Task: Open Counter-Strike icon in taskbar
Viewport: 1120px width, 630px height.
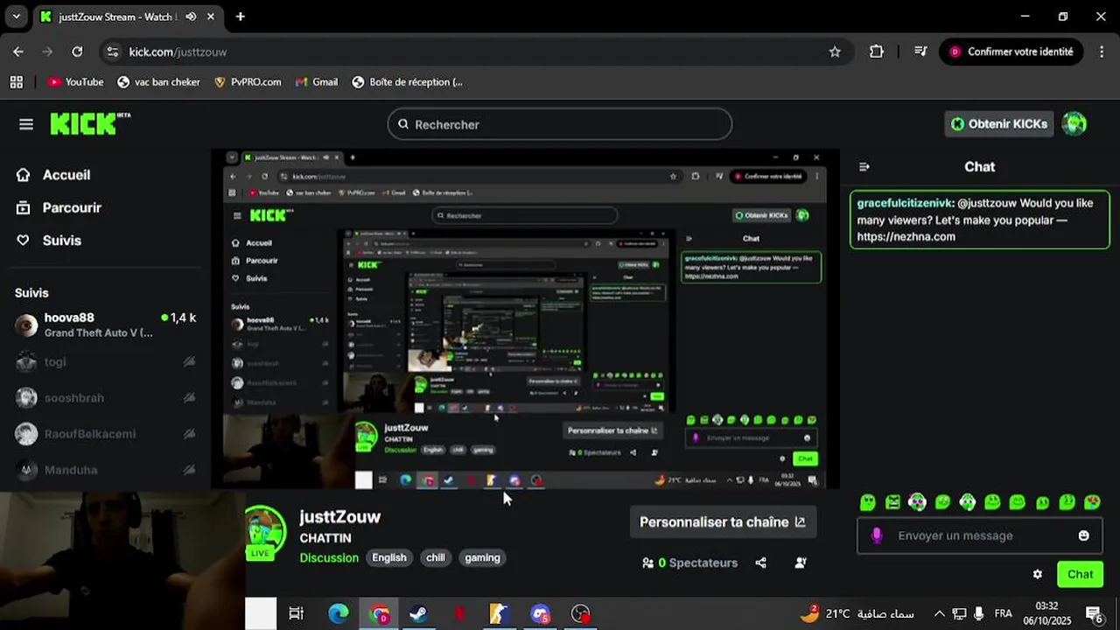Action: click(499, 614)
